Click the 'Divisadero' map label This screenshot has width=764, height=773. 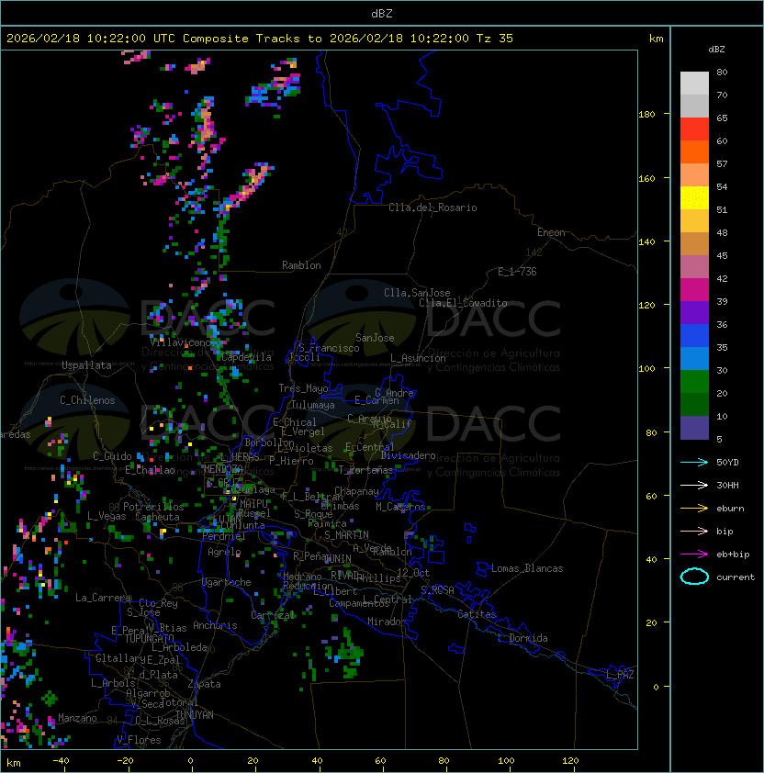408,455
